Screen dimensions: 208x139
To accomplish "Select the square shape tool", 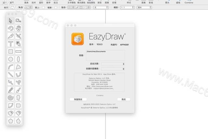I will point(11,52).
